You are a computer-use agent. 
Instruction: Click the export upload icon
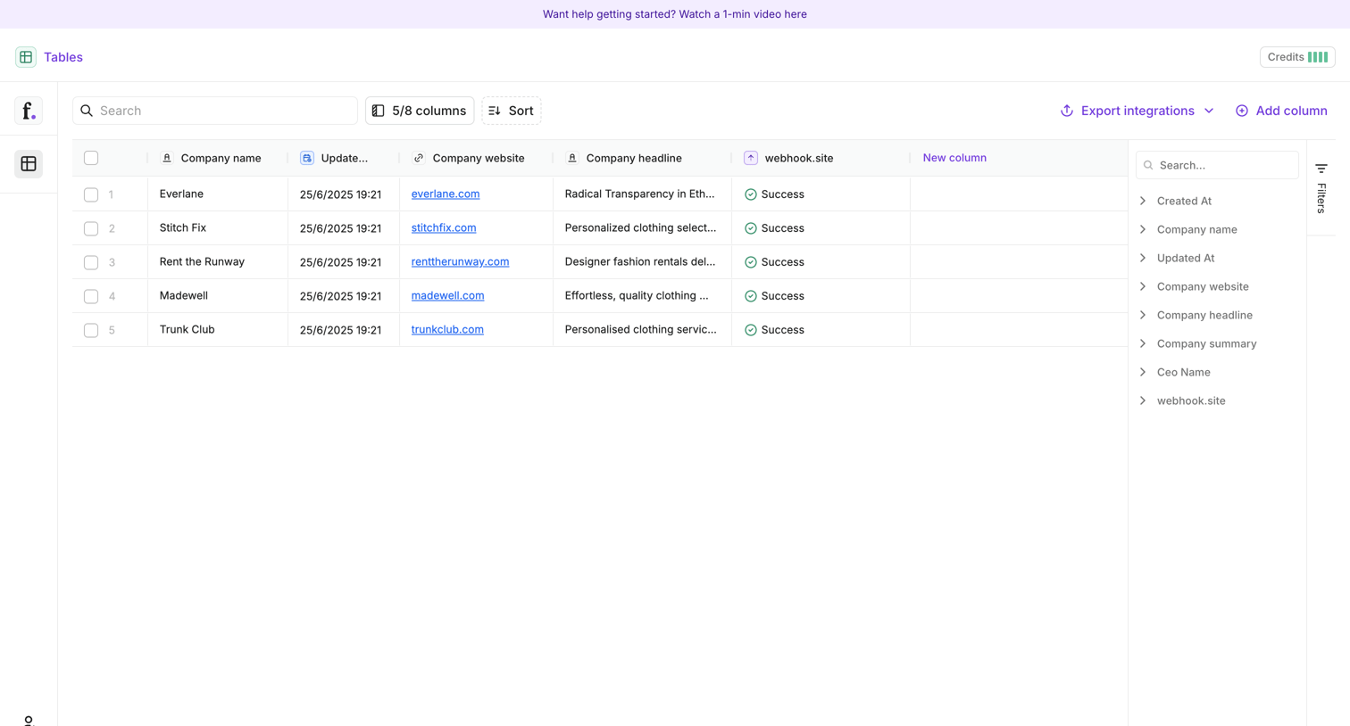[x=1066, y=111]
